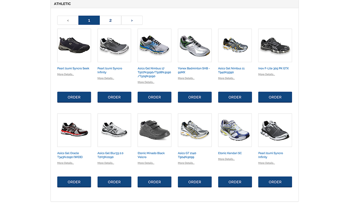This screenshot has height=204, width=353.
Task: Order the Pearl Izumi Syncro Seek shoes
Action: (74, 97)
